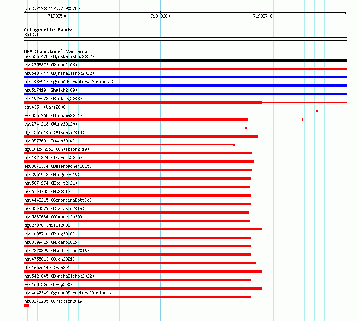Open variant nsv5430447 (ByrskaBishop2022)
358x321 pixels.
[x=59, y=73]
